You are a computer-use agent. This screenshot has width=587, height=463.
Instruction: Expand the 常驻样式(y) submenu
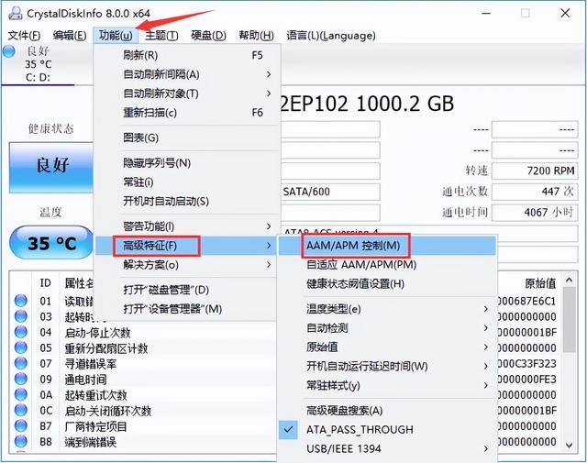coord(387,385)
